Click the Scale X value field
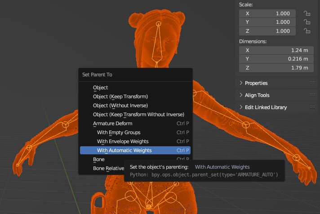This screenshot has height=214, width=320. (268, 13)
